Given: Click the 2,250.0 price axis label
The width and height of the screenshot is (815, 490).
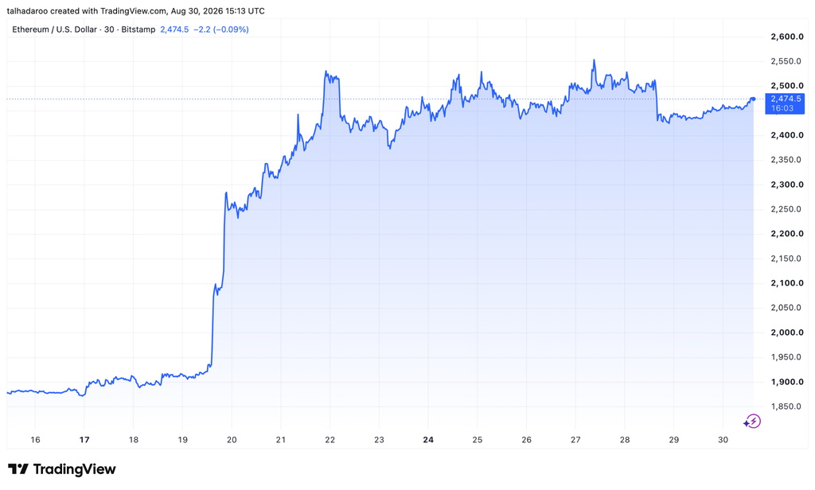Looking at the screenshot, I should 787,209.
